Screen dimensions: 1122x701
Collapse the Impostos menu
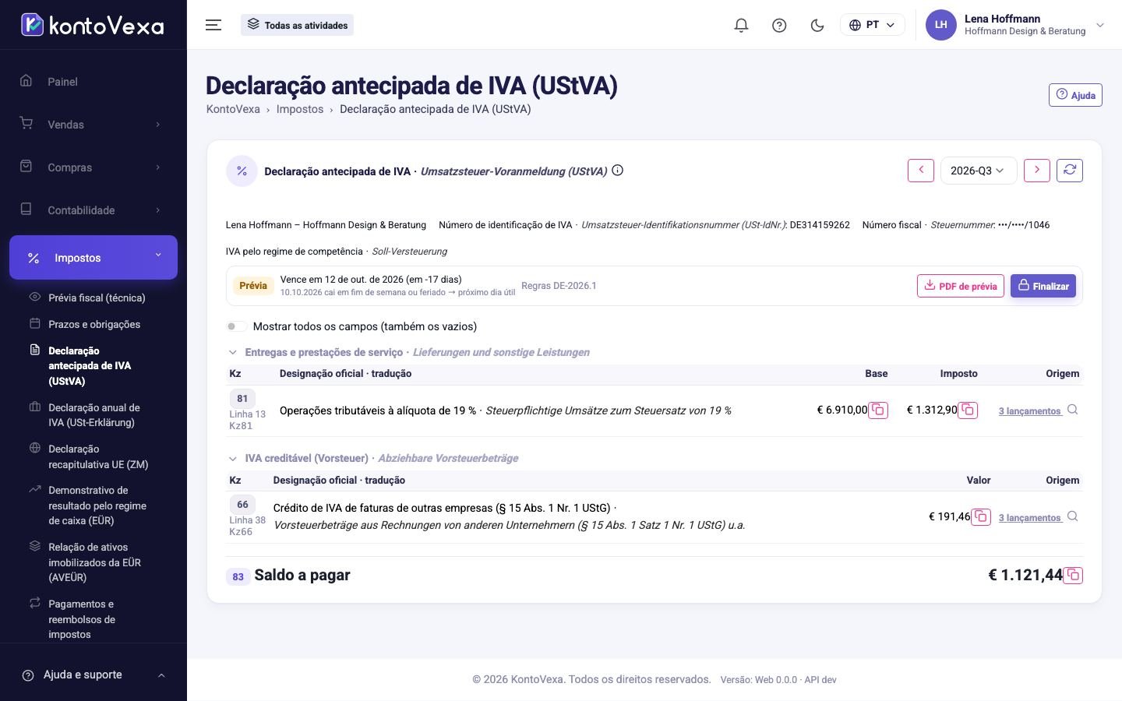(93, 257)
